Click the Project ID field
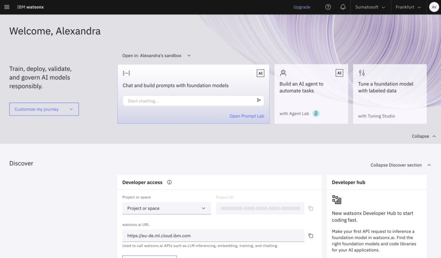 (260, 208)
